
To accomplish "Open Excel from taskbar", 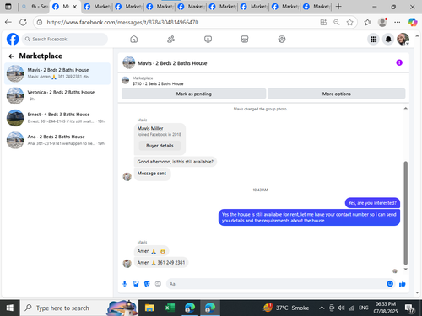I will tap(170, 308).
